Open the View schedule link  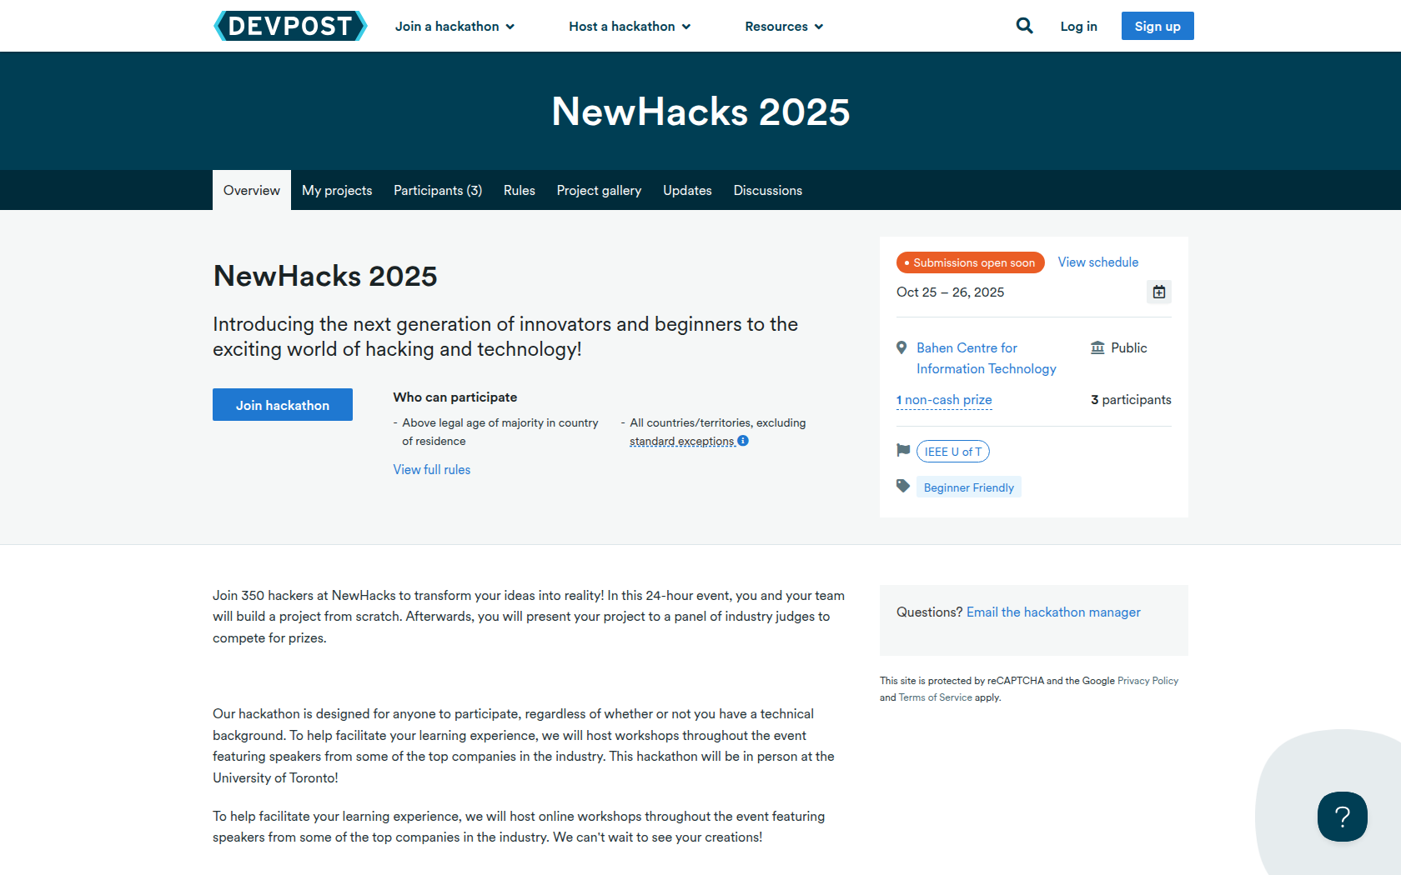point(1097,262)
